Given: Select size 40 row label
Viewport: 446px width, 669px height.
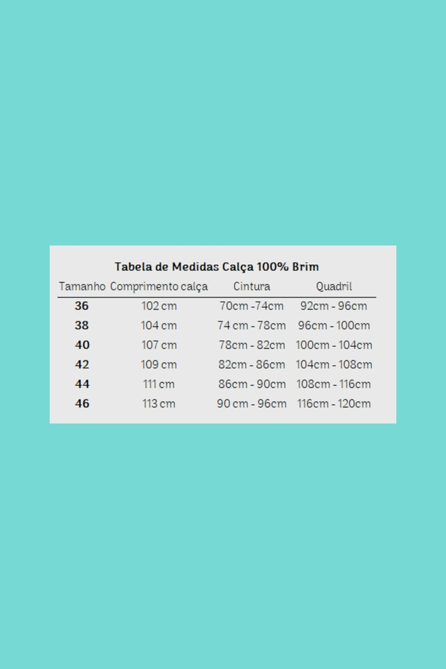Looking at the screenshot, I should [82, 345].
